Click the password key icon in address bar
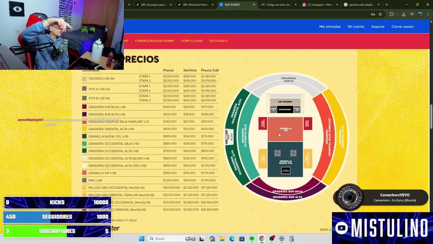 373,14
